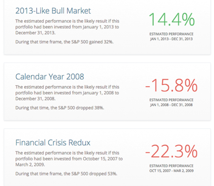
Task: Click the Calendar Year 2008 description paragraph
Action: pyautogui.click(x=67, y=93)
